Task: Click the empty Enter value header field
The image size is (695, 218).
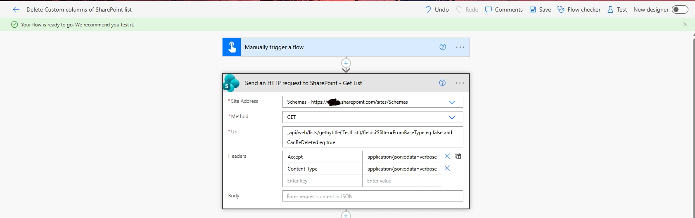Action: tap(402, 181)
